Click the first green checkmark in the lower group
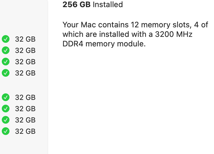 pyautogui.click(x=5, y=97)
